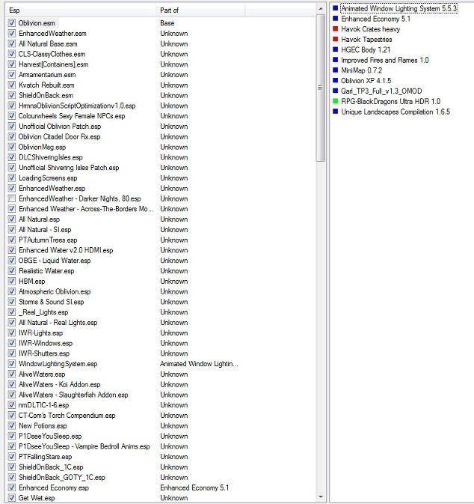Image resolution: width=474 pixels, height=504 pixels.
Task: Click scrollbar down arrow in esp list
Action: pos(321,497)
